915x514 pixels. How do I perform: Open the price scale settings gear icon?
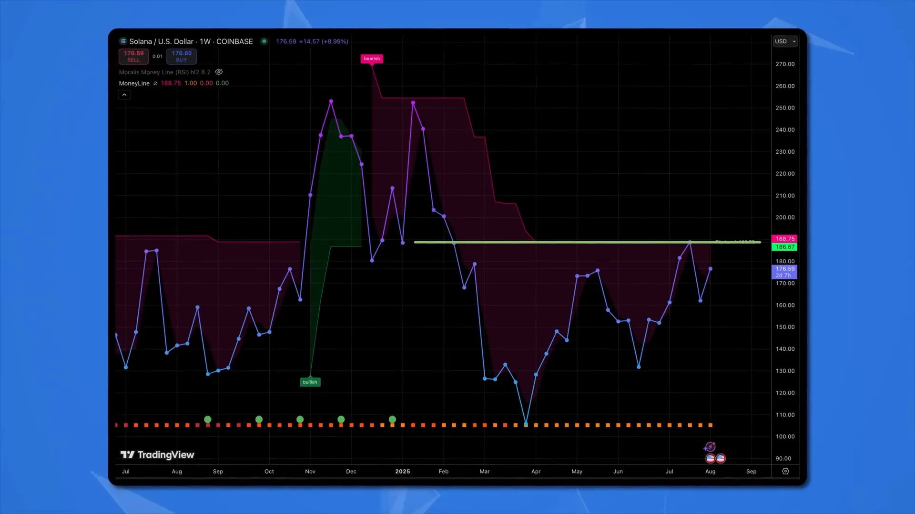pos(785,471)
